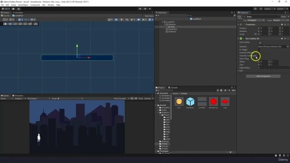Click the Edge Radius field
Image resolution: width=290 pixels, height=163 pixels.
[273, 68]
